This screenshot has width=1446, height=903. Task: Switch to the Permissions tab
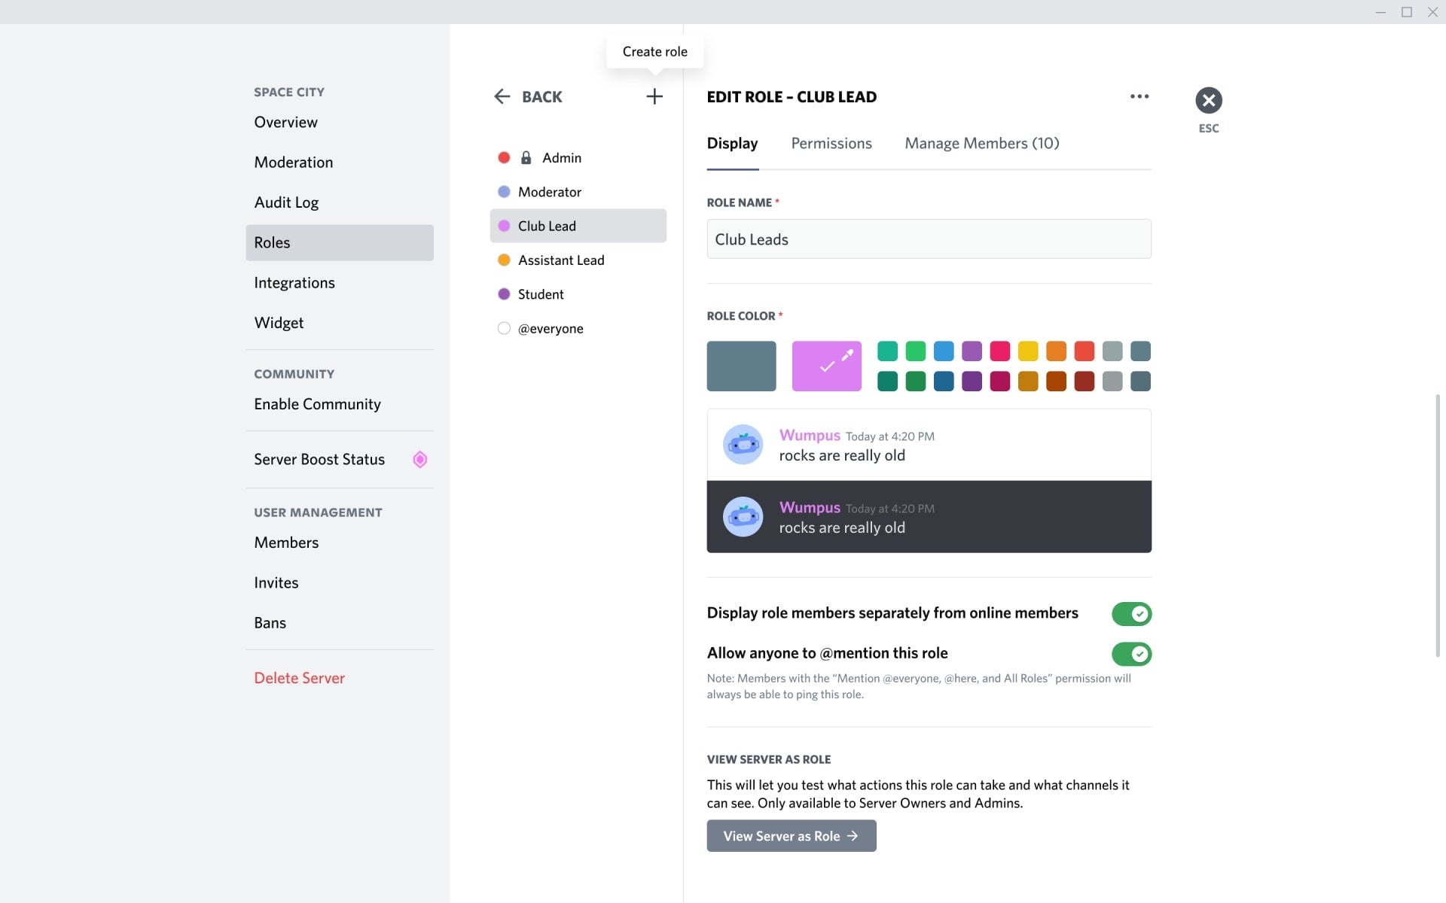831,143
